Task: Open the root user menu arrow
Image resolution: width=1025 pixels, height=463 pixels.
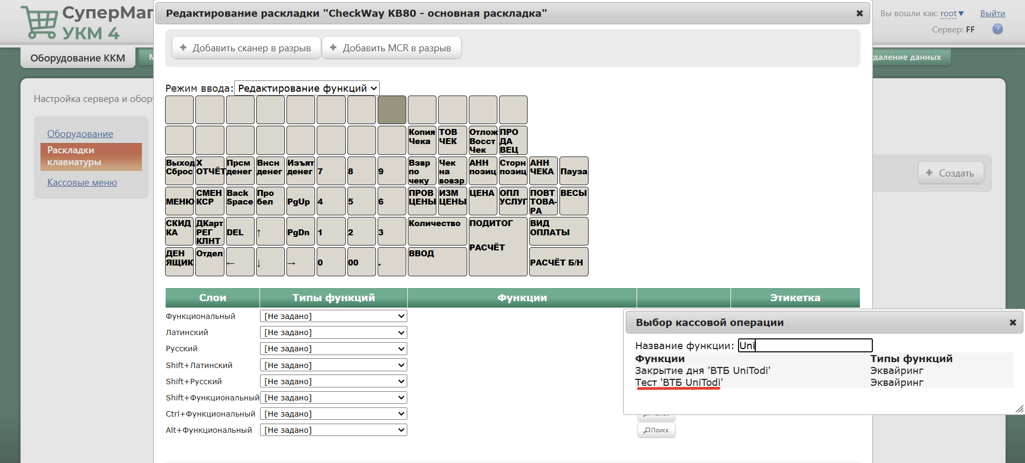Action: click(x=961, y=13)
